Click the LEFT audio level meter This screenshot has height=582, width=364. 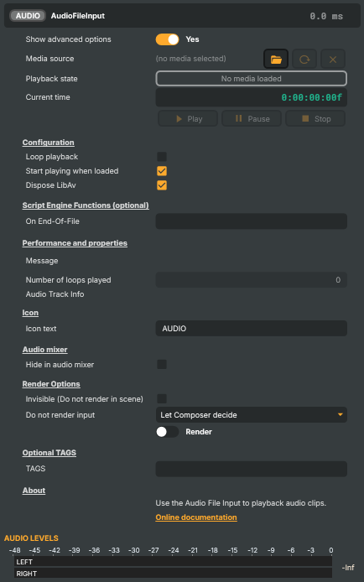click(173, 562)
